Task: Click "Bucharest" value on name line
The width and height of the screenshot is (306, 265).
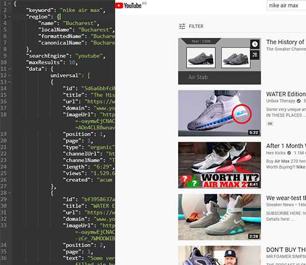Action: pos(80,23)
